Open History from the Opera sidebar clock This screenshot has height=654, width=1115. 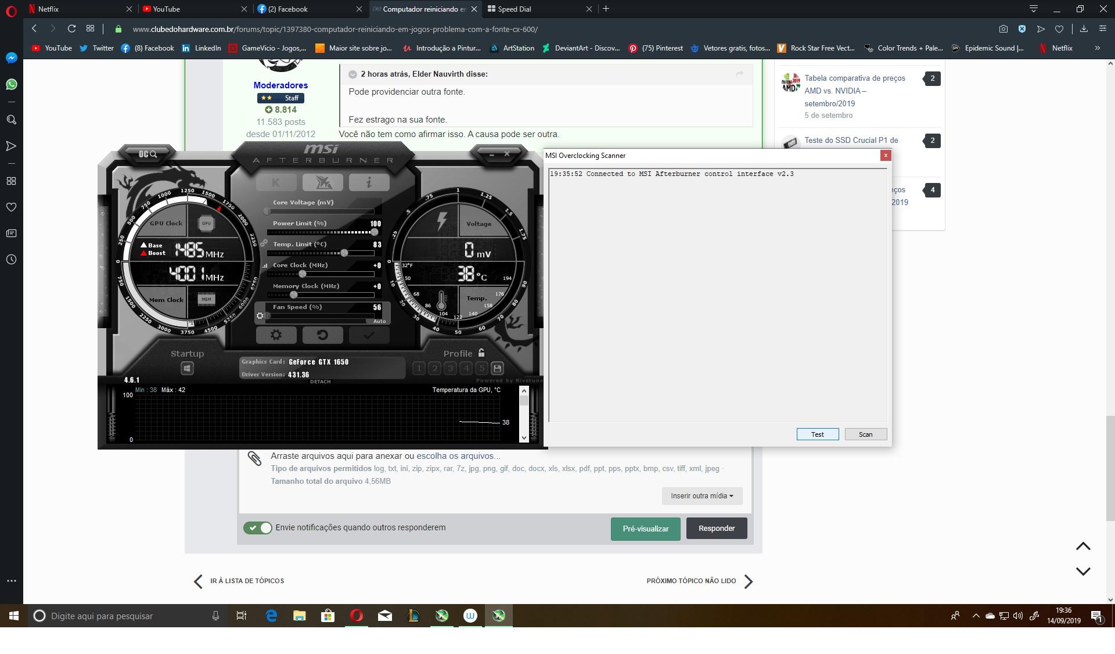pyautogui.click(x=11, y=260)
